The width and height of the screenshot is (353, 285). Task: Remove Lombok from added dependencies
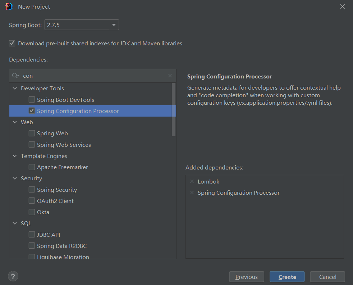192,181
